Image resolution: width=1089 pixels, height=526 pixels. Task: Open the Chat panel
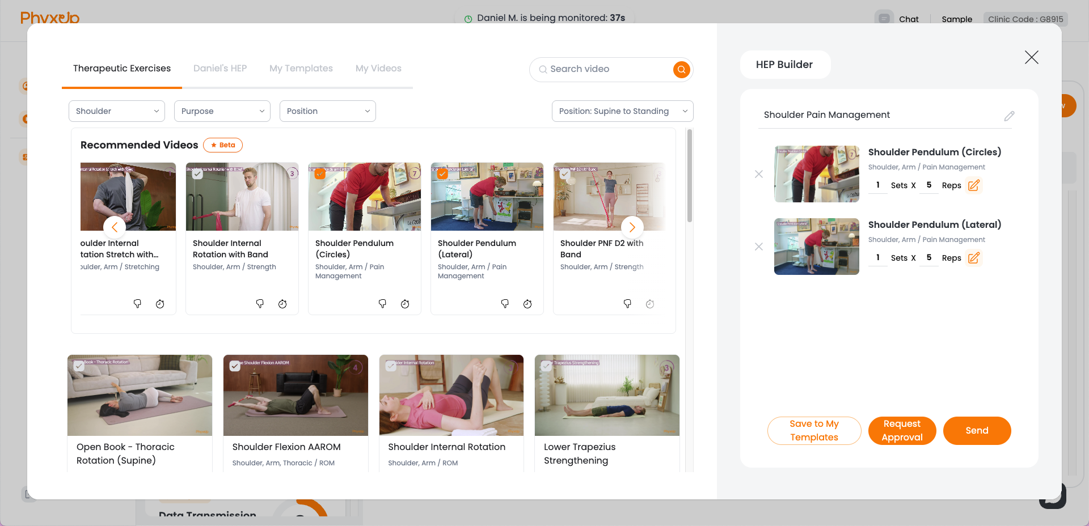click(x=908, y=19)
